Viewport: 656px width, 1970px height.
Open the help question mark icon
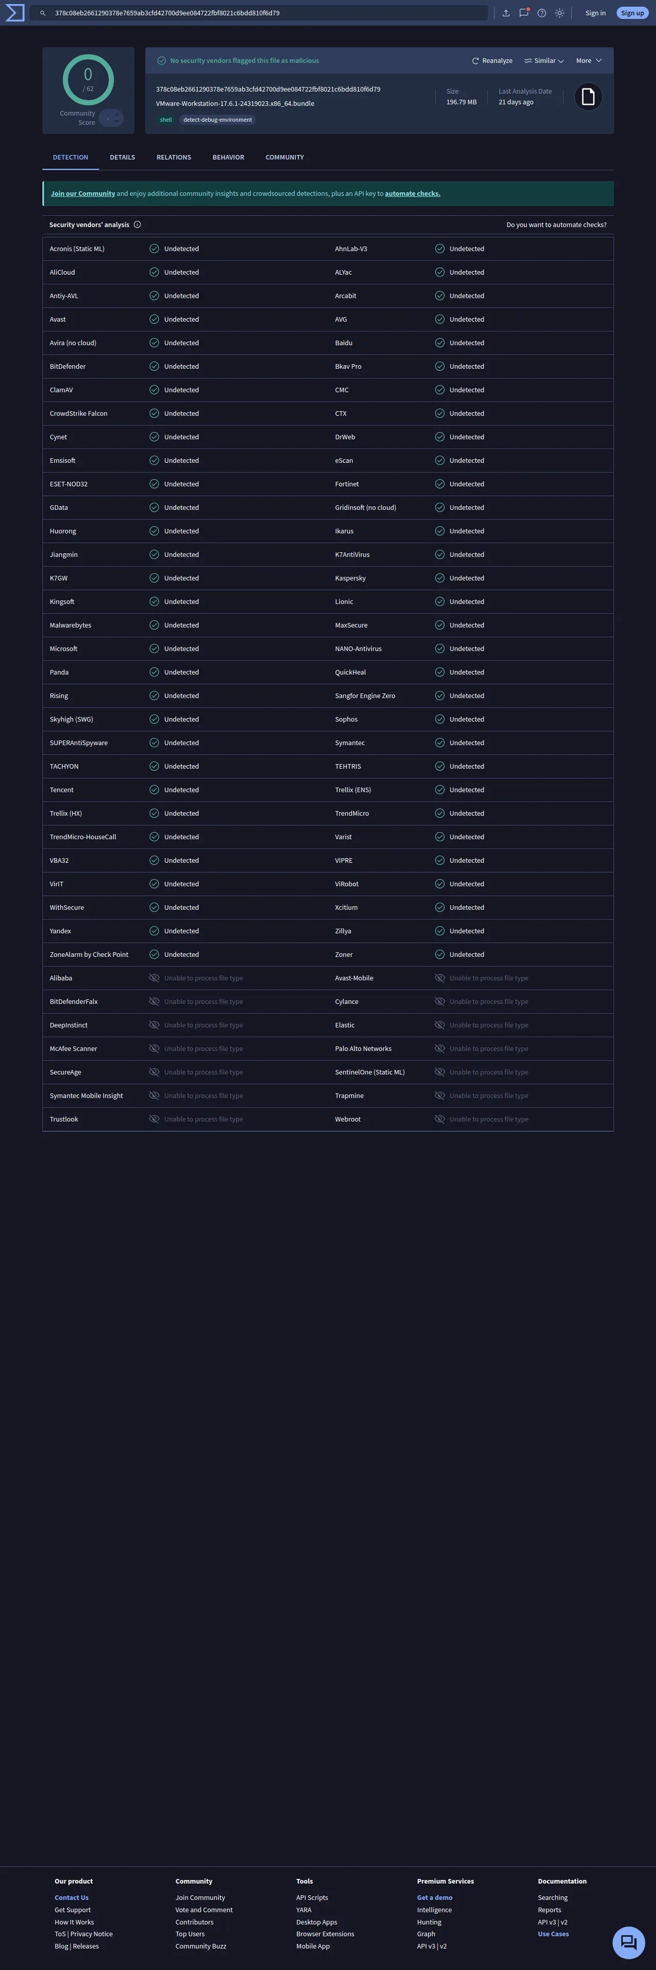tap(542, 13)
